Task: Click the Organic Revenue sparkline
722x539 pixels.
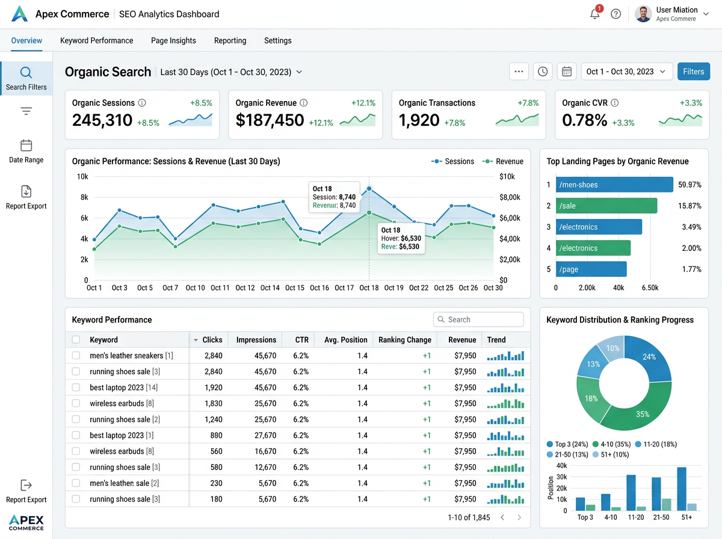Action: pyautogui.click(x=357, y=120)
